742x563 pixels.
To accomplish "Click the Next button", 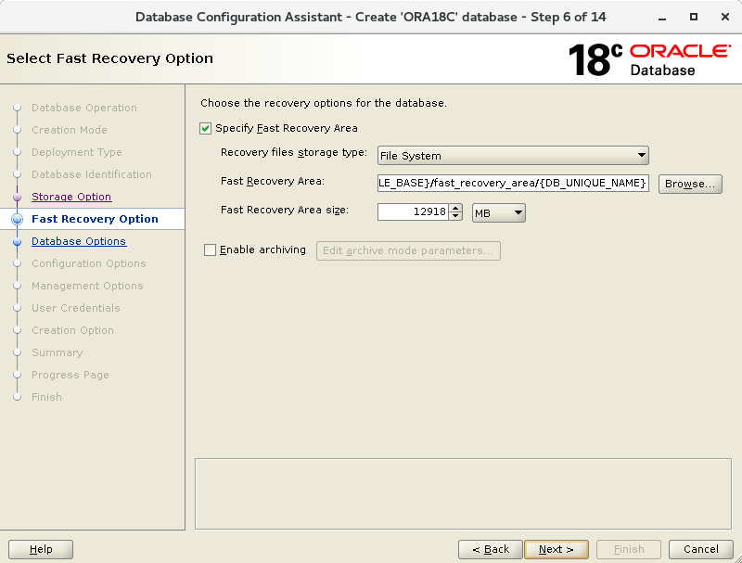I will [556, 549].
